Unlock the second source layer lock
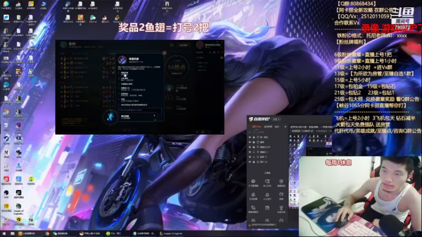This screenshot has width=422, height=237. [254, 142]
